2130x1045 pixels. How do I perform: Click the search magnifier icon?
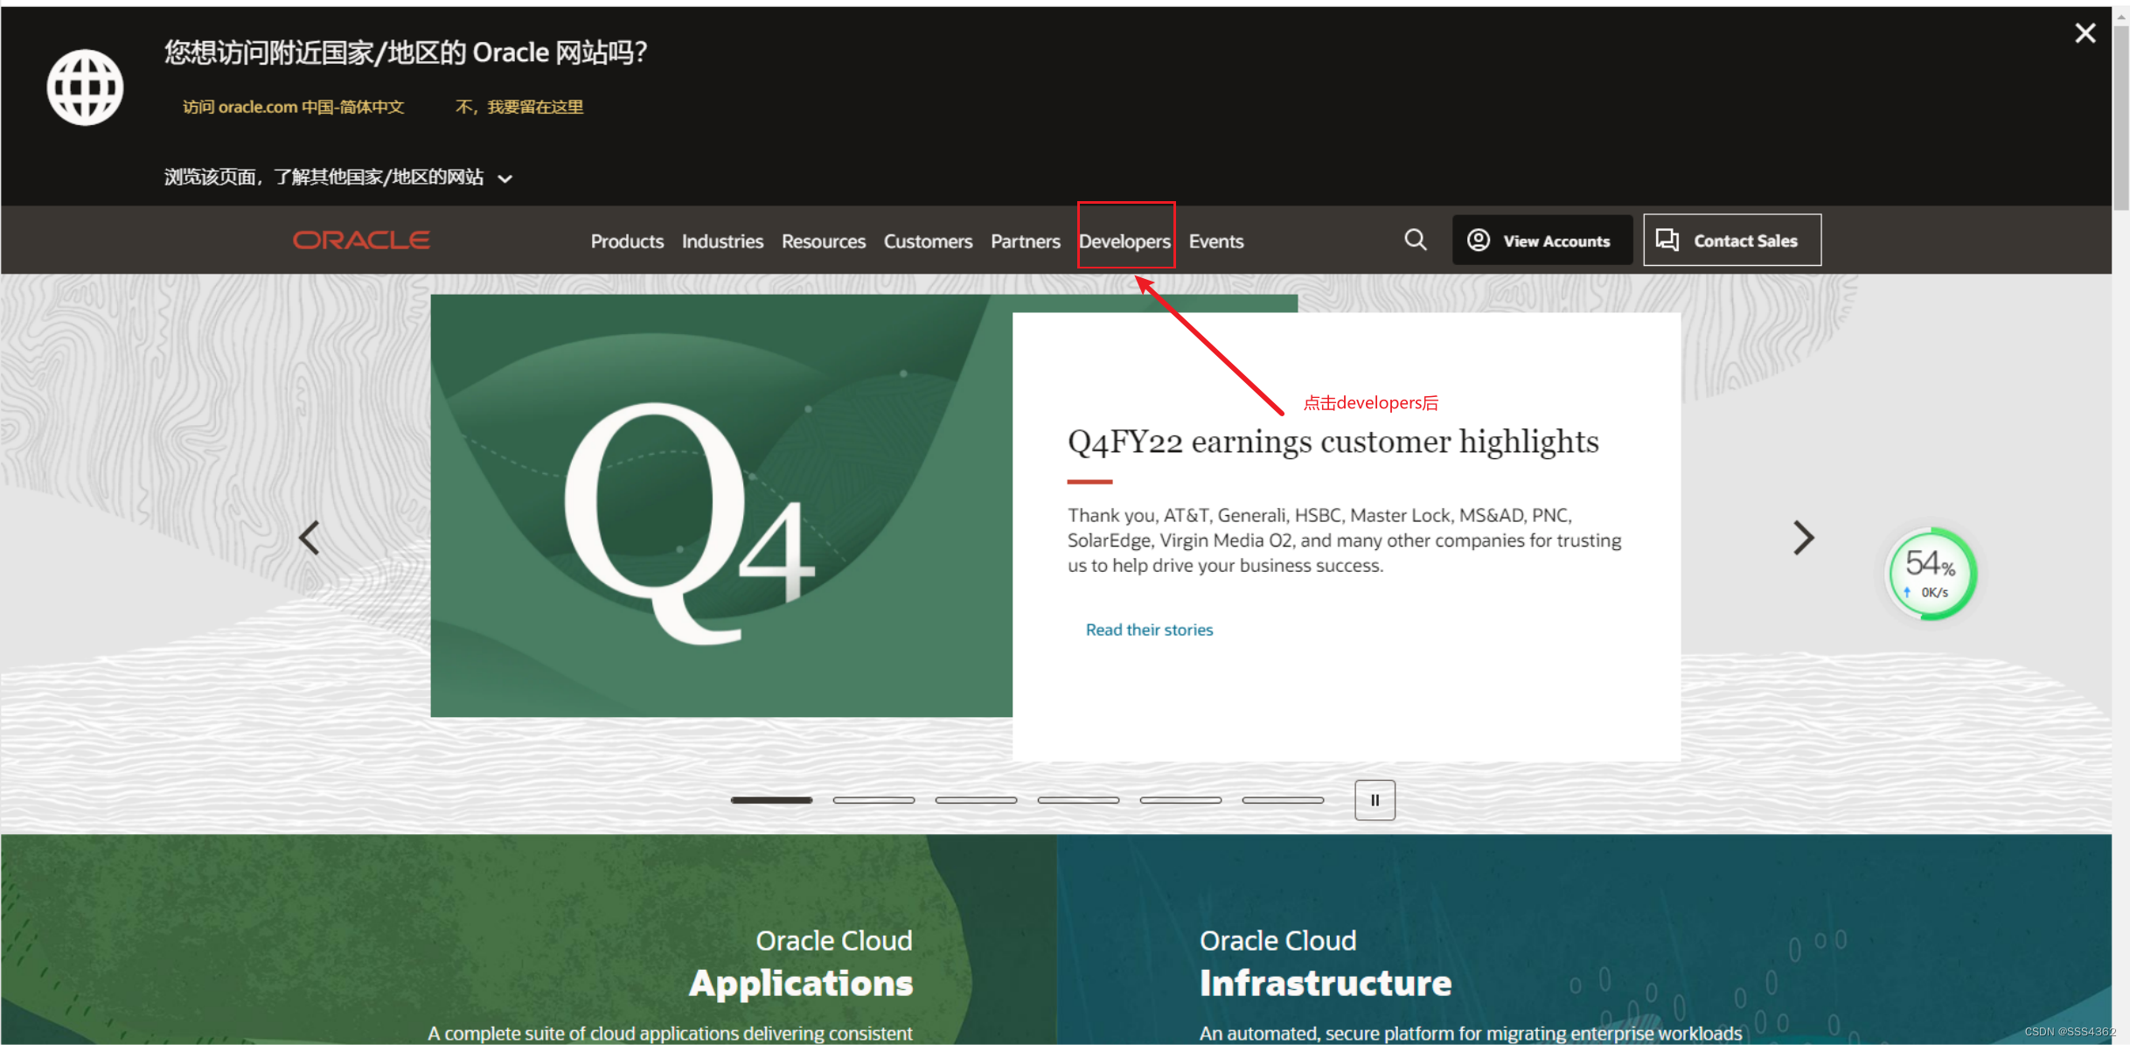(1414, 239)
